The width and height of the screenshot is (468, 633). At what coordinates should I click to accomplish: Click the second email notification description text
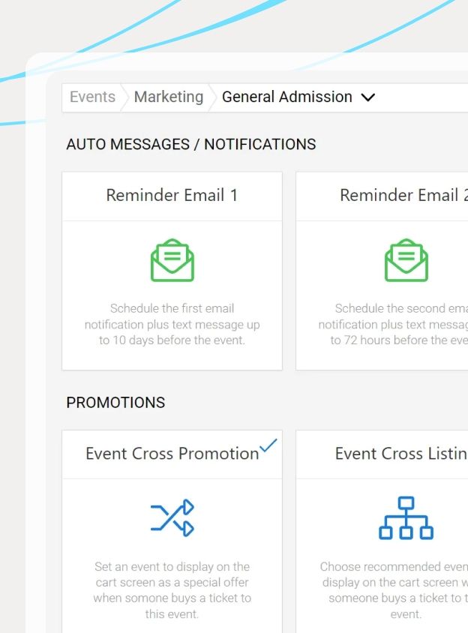pyautogui.click(x=393, y=324)
